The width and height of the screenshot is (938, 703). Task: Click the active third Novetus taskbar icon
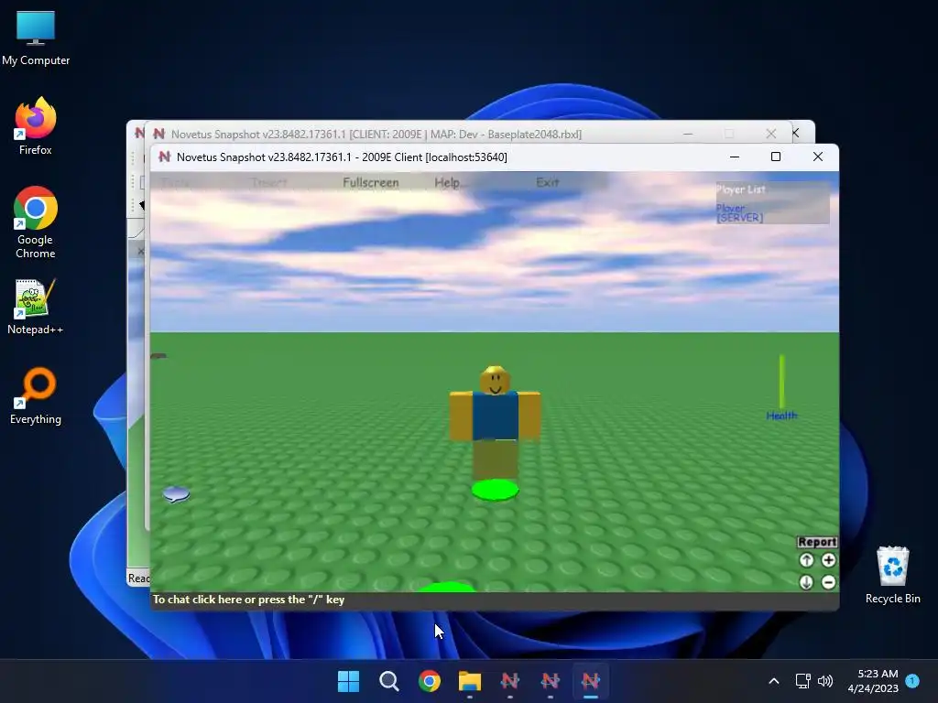(x=591, y=681)
